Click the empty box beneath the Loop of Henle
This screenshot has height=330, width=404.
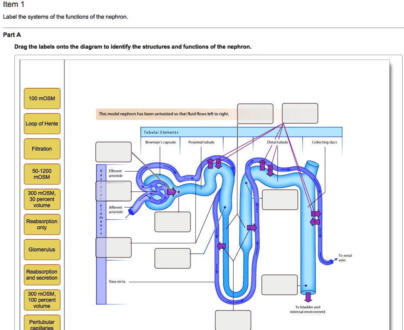point(233,320)
